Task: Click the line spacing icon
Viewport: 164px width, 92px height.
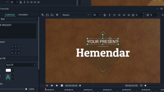Action: point(133,15)
